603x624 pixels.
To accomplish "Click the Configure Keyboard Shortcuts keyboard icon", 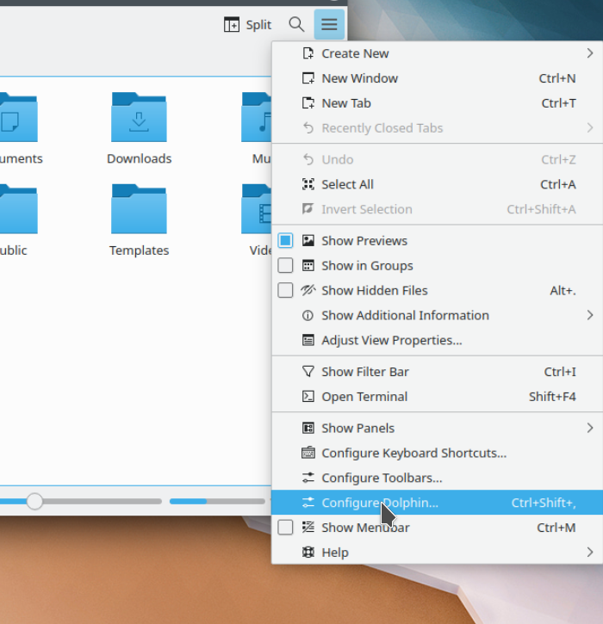I will pos(308,453).
